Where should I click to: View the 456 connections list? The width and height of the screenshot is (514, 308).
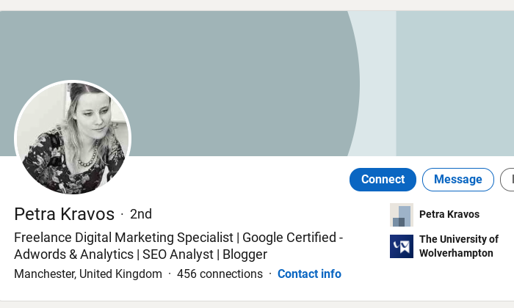coord(220,274)
